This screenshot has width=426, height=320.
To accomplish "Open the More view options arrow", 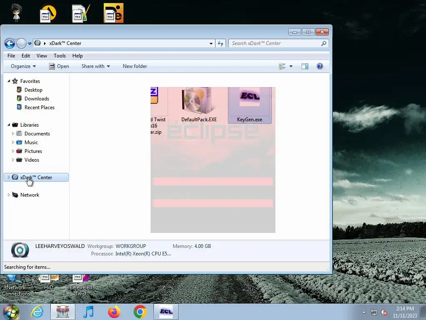I will pyautogui.click(x=291, y=66).
